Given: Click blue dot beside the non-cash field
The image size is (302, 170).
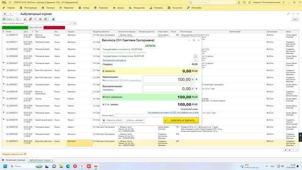Looking at the screenshot, I should (196, 89).
